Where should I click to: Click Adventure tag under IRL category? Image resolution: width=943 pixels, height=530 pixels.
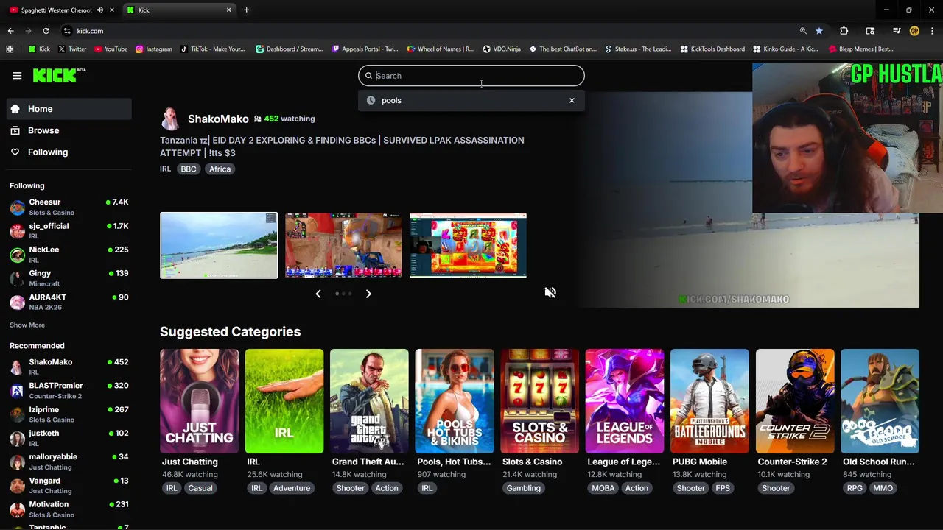click(292, 488)
